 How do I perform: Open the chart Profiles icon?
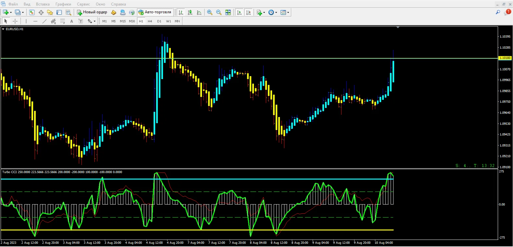pyautogui.click(x=18, y=12)
